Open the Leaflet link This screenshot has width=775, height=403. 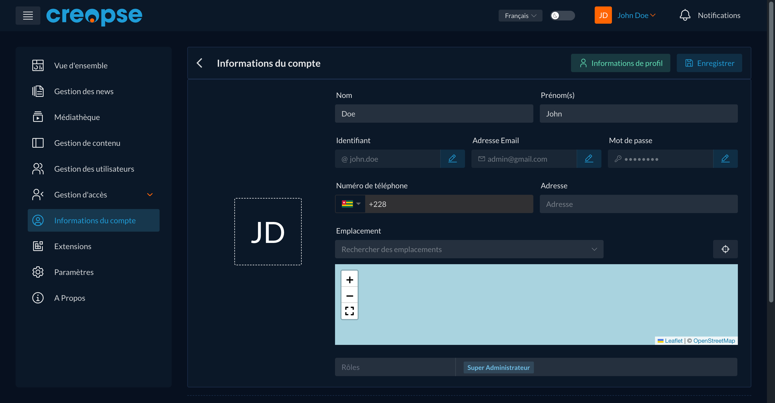point(673,341)
